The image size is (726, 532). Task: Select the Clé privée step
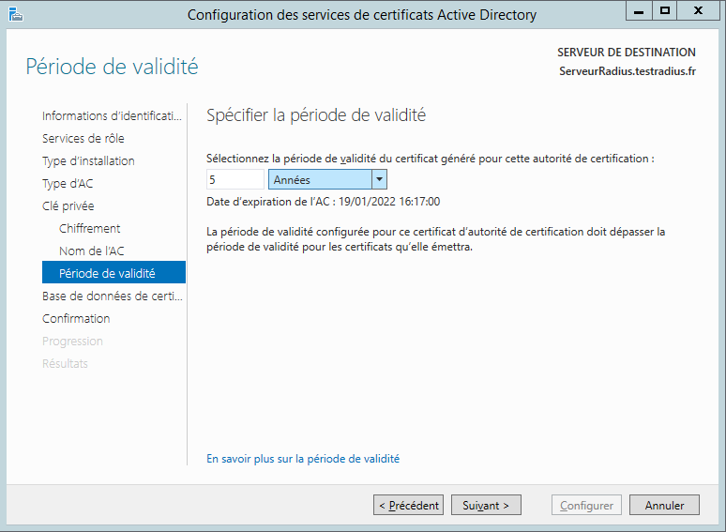tap(68, 205)
